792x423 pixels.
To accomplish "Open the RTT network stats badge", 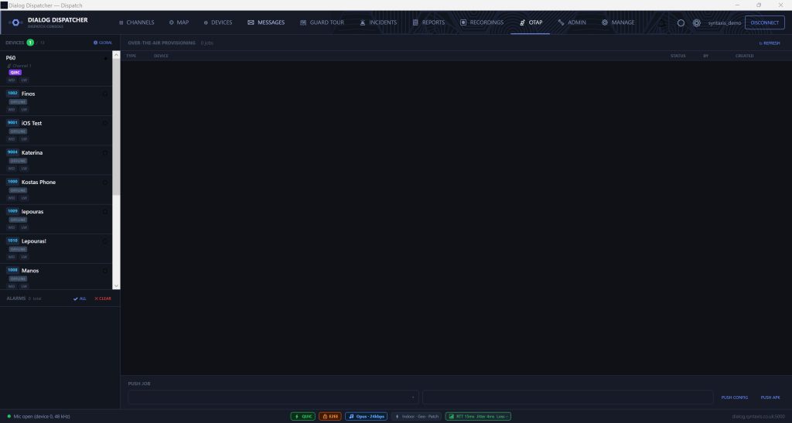I will pos(478,417).
